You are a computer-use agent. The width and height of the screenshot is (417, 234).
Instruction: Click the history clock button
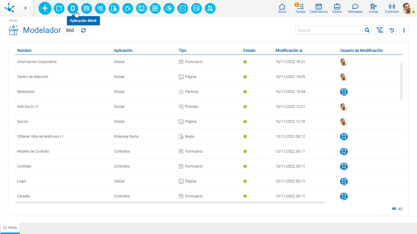(x=392, y=30)
